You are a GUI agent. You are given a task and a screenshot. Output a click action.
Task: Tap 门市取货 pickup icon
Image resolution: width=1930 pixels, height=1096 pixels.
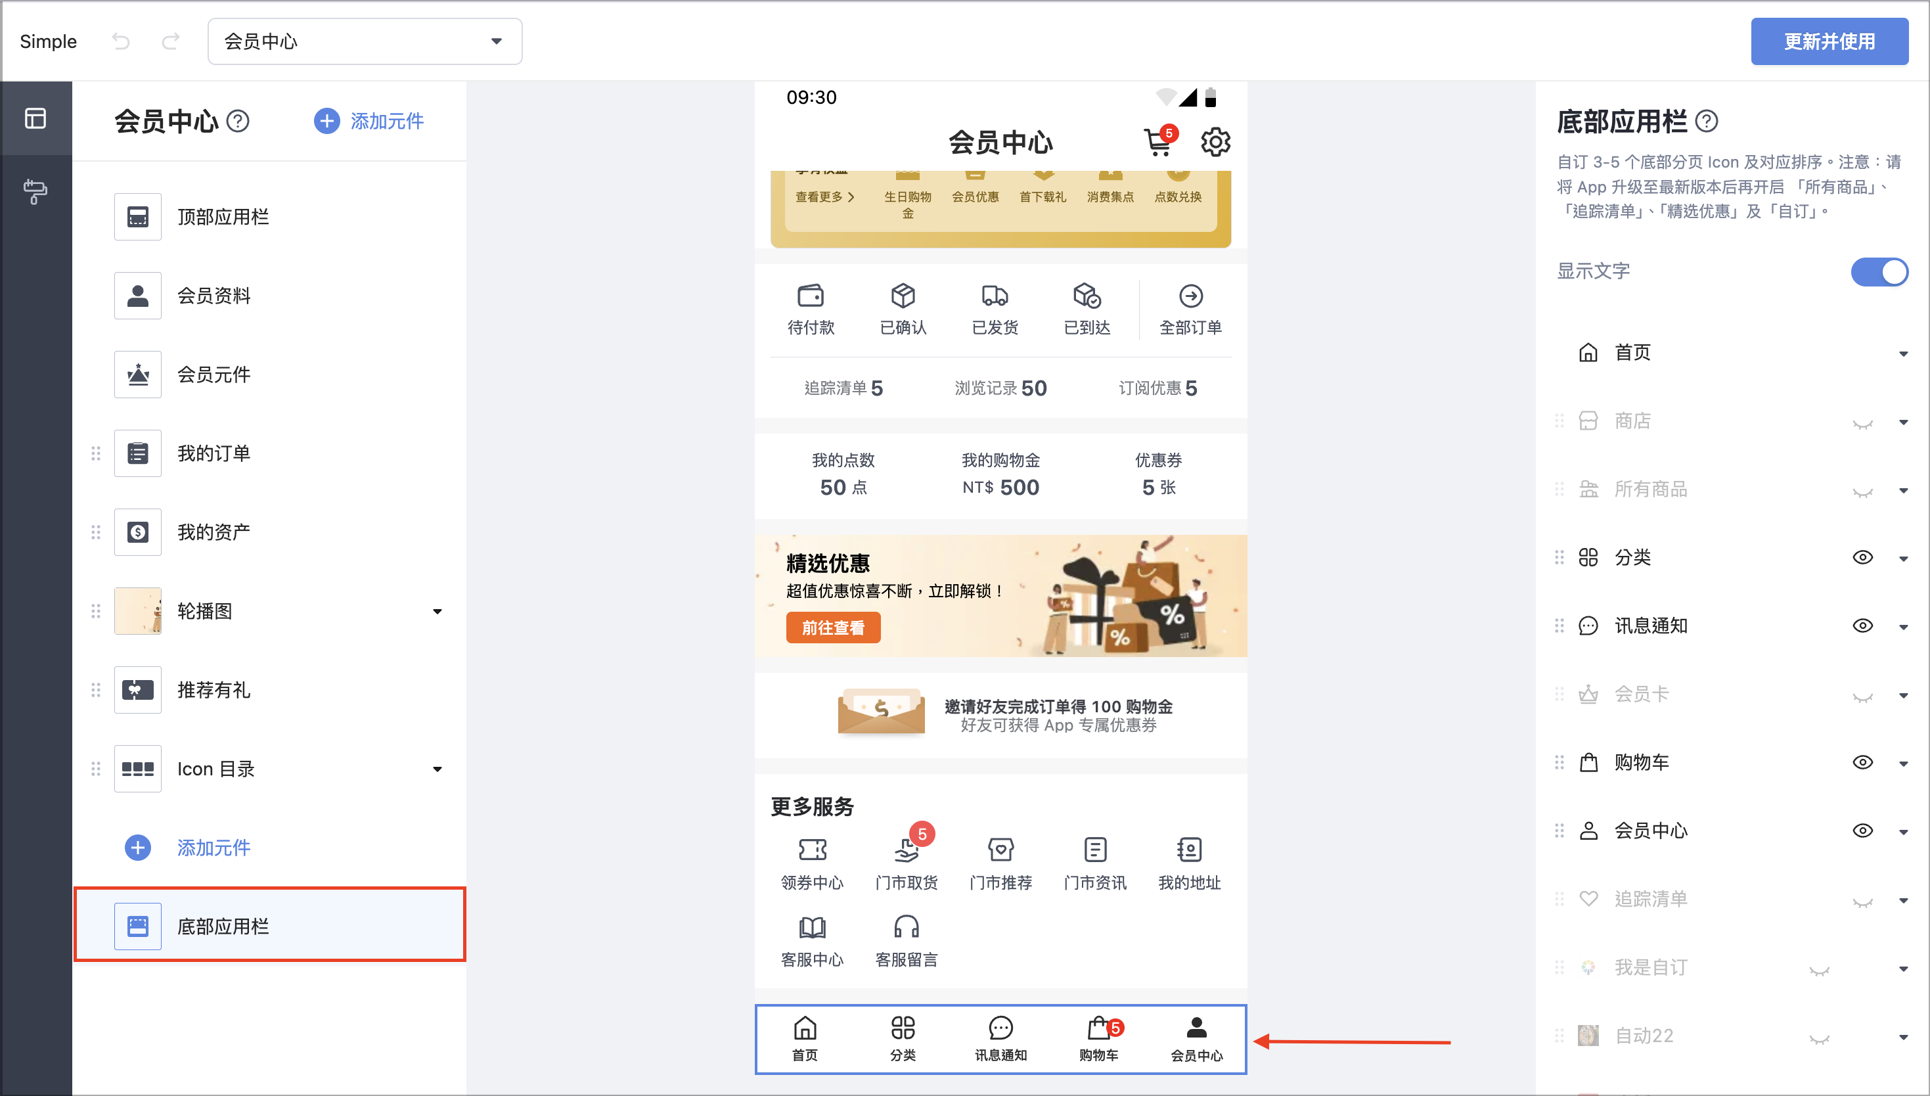907,849
